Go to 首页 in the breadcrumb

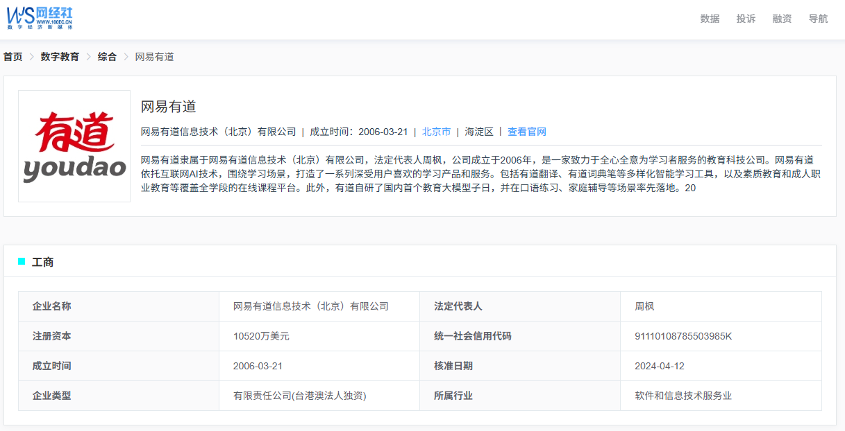[12, 57]
